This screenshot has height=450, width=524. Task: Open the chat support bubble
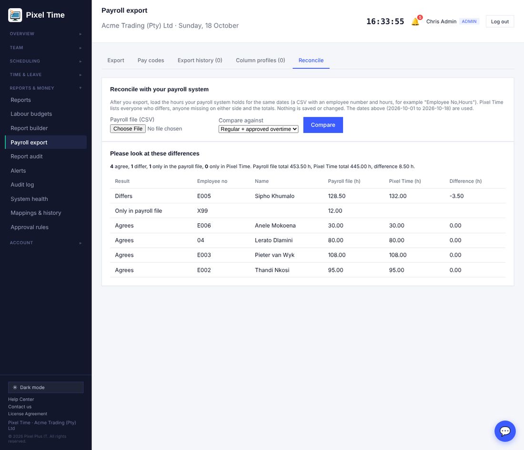click(504, 431)
